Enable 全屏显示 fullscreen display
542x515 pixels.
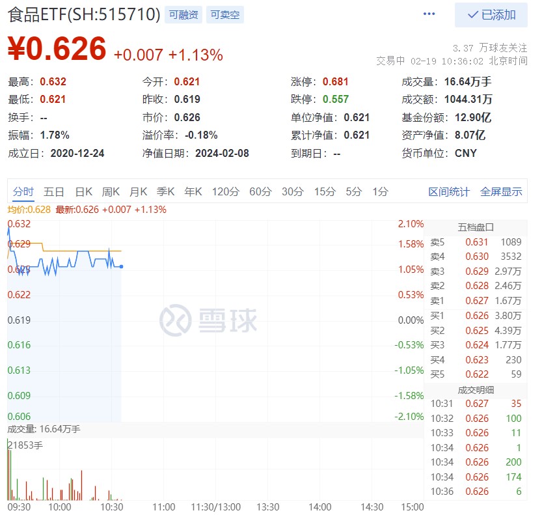pos(503,191)
